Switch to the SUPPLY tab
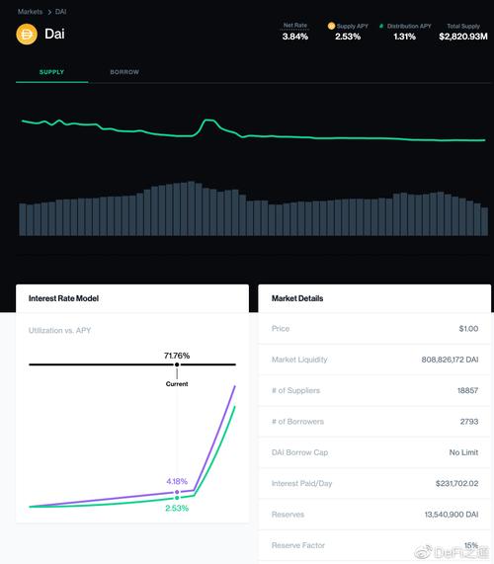Screen dimensions: 494x564 [51, 72]
